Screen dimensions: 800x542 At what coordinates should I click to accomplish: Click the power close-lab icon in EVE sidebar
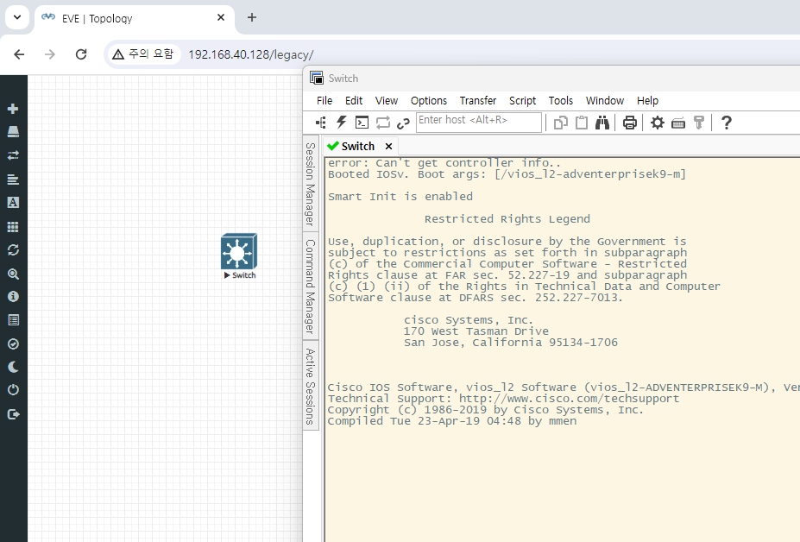point(13,390)
